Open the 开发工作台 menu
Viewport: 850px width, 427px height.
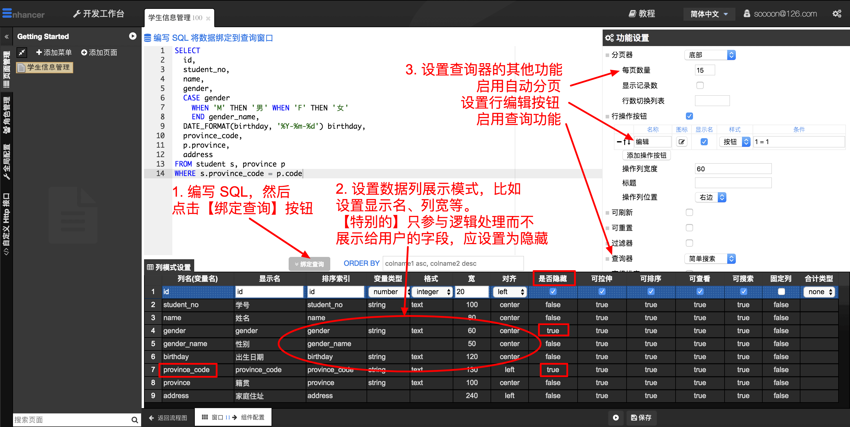coord(99,14)
